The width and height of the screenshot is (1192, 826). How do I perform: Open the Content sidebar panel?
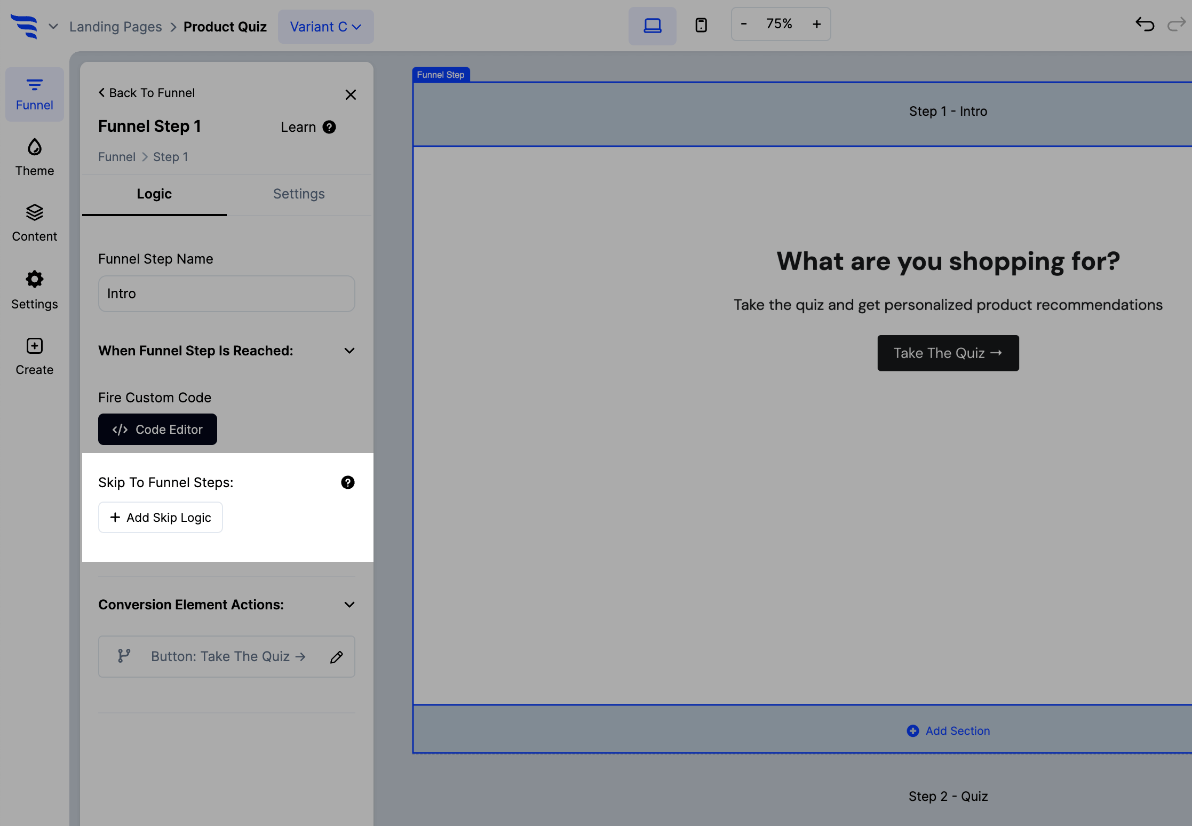tap(35, 223)
